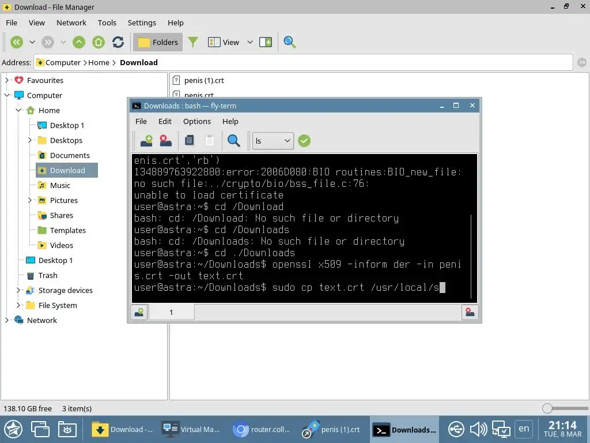This screenshot has width=590, height=443.
Task: Switch to the Virtual Ma... taskbar window
Action: [x=191, y=429]
